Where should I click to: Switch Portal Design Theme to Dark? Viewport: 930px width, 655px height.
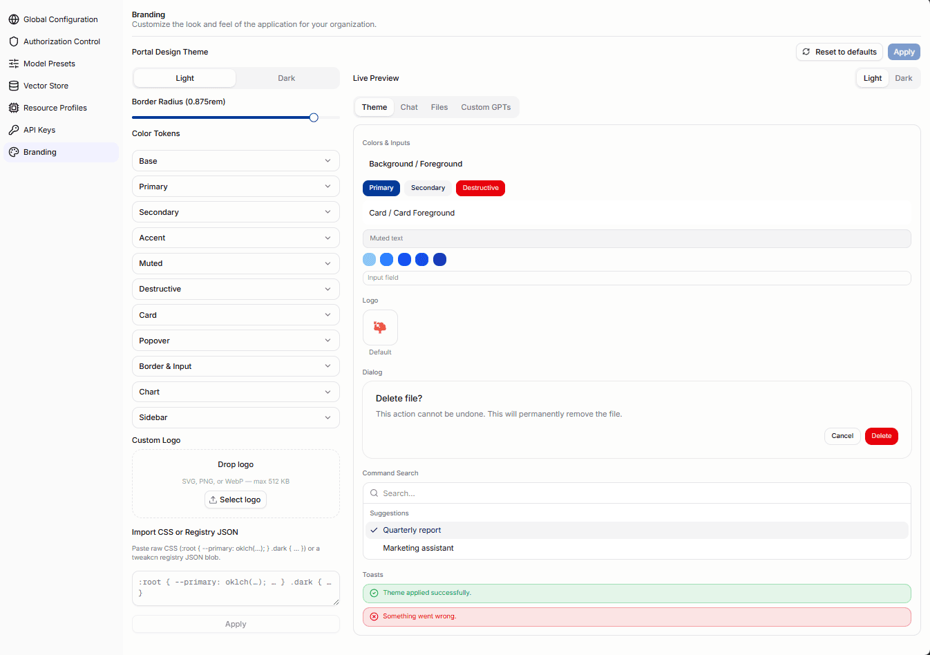[x=287, y=78]
